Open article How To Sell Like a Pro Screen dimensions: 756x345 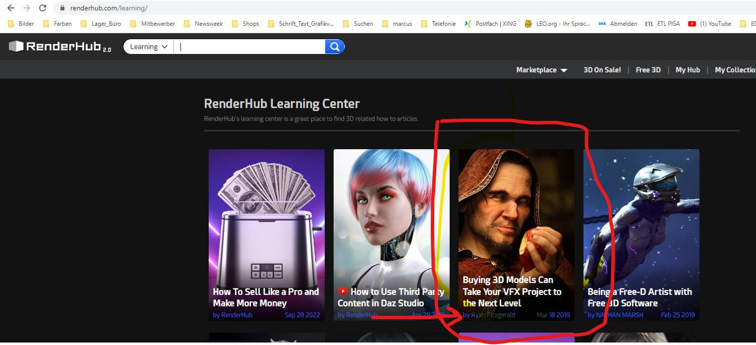pos(266,297)
